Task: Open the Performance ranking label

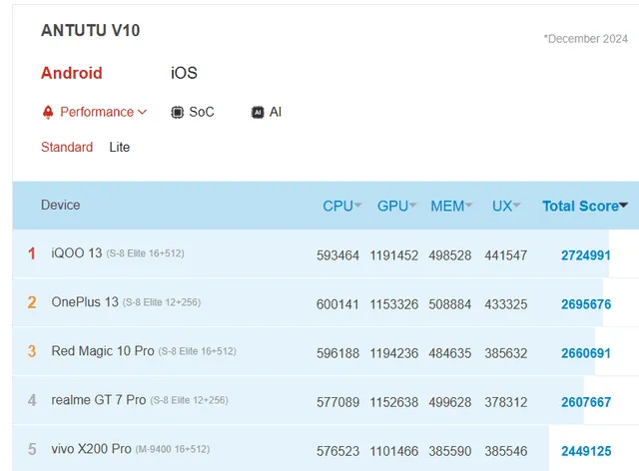Action: pos(97,112)
